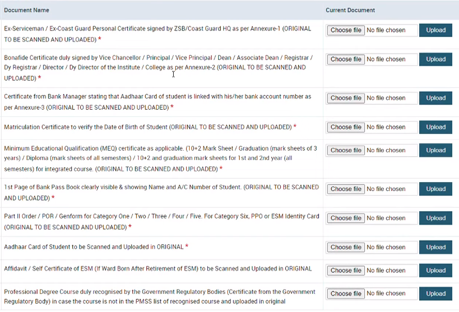Choose file for Bank Pass Book first page
The image size is (459, 312).
click(x=345, y=189)
